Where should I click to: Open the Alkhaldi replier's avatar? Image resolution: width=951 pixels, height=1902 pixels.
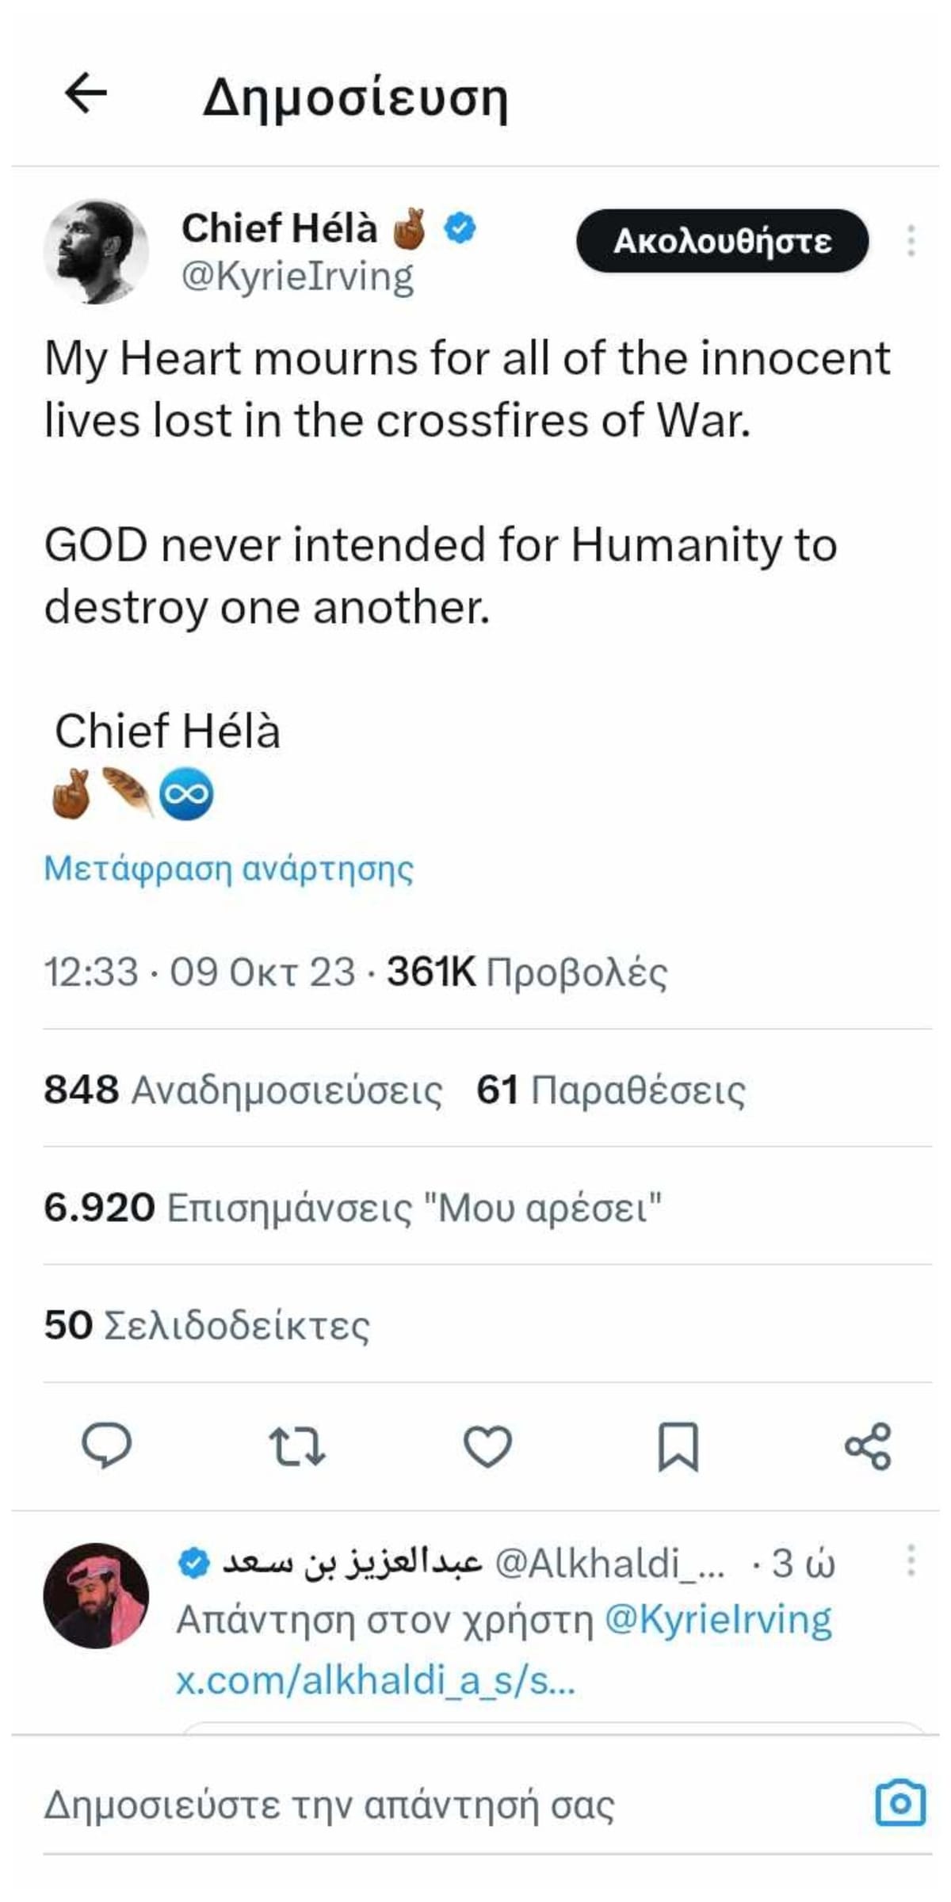click(96, 1596)
